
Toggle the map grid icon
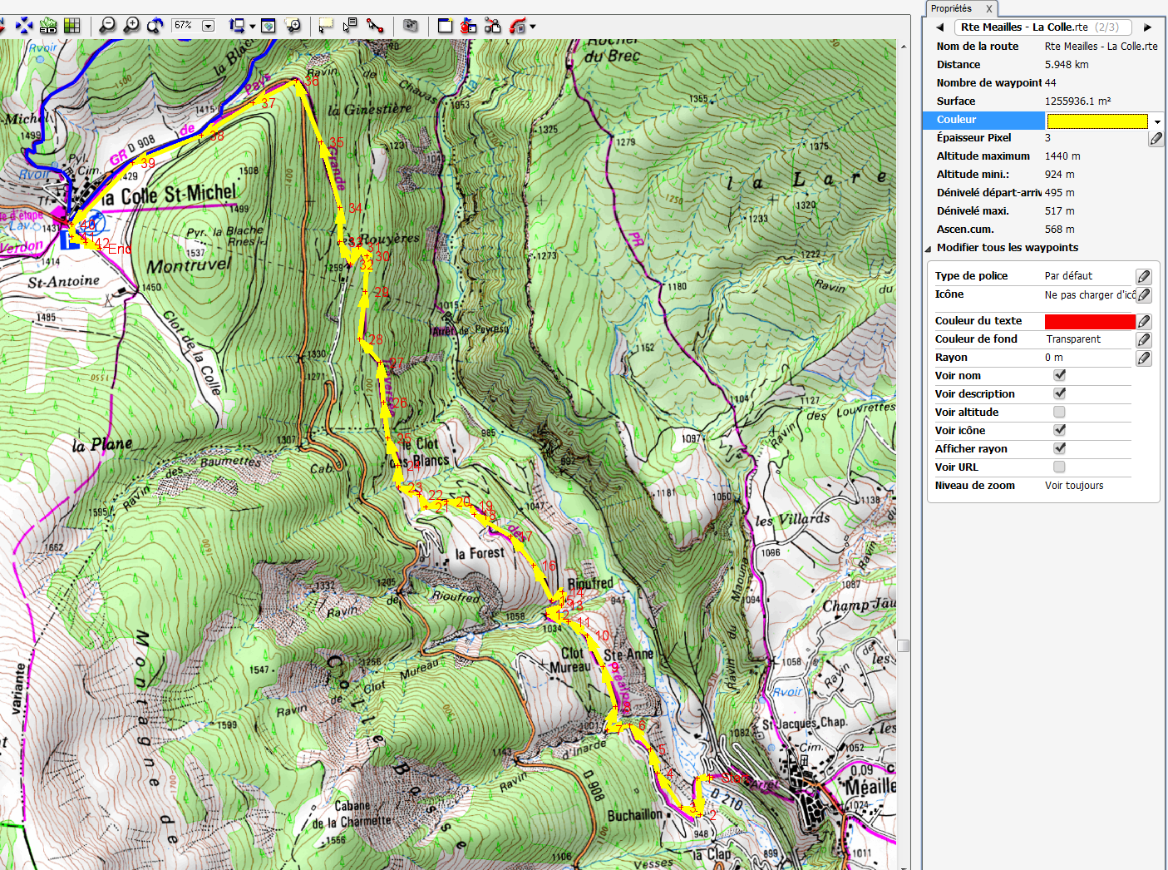pyautogui.click(x=72, y=26)
